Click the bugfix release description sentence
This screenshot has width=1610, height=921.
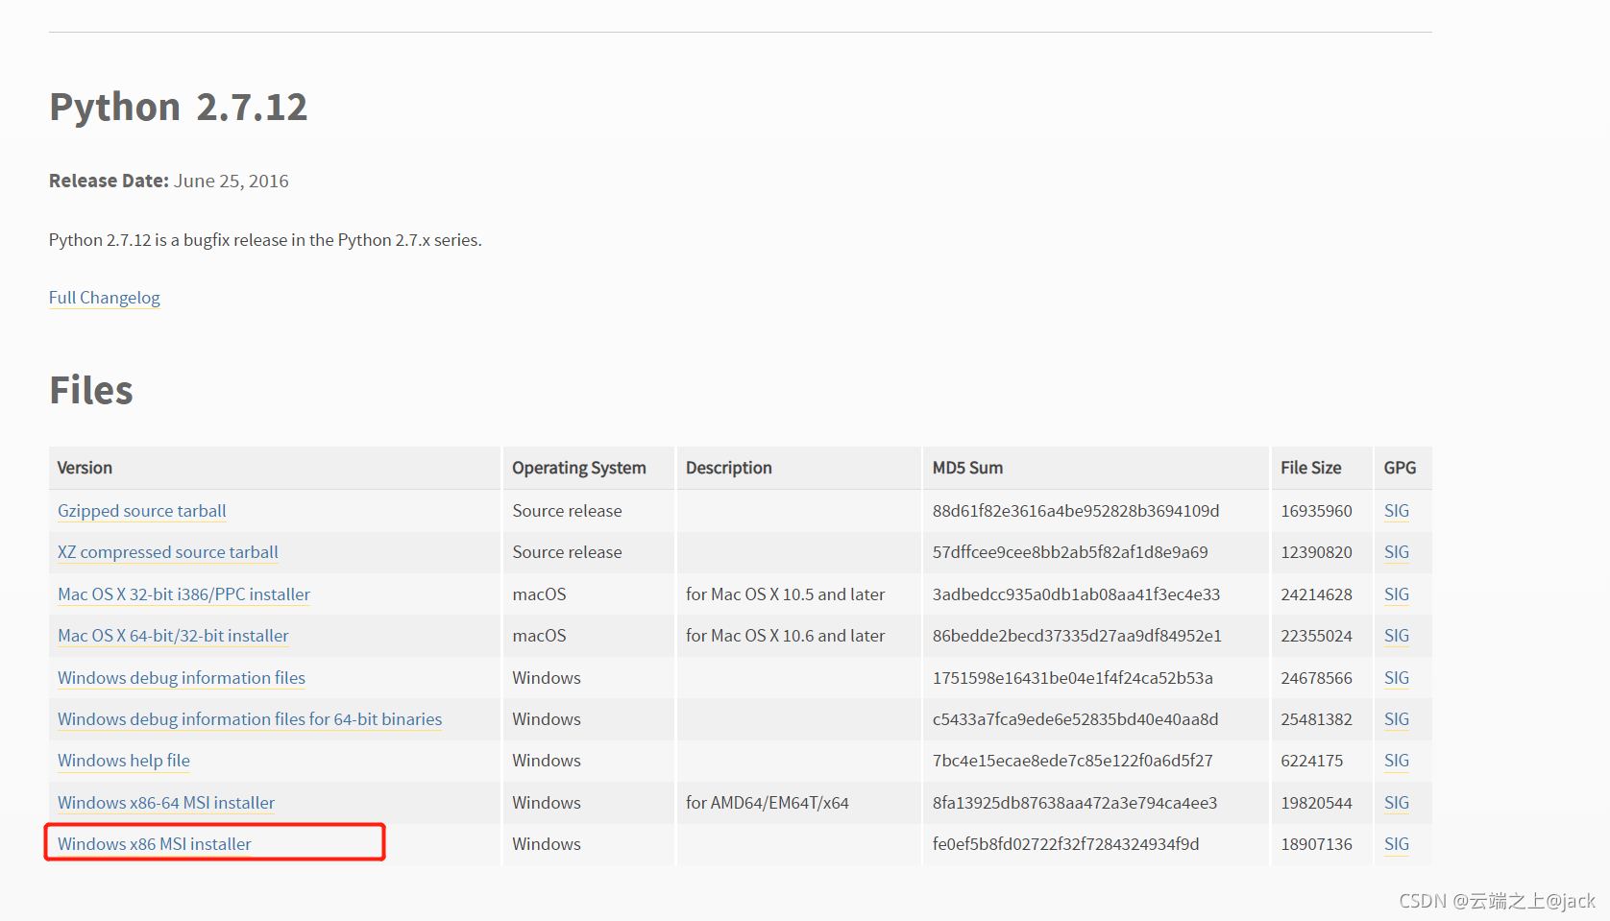coord(265,240)
